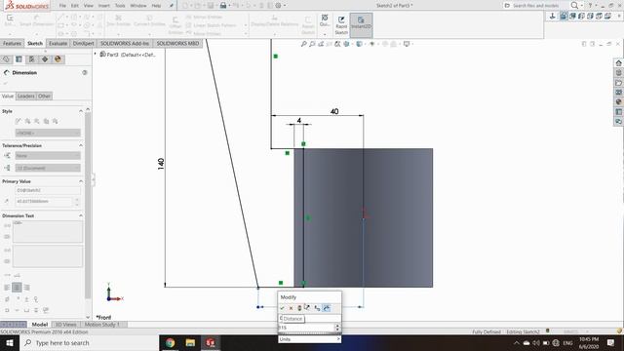
Task: Click the search magnifier icon at top right
Action: pyautogui.click(x=574, y=6)
